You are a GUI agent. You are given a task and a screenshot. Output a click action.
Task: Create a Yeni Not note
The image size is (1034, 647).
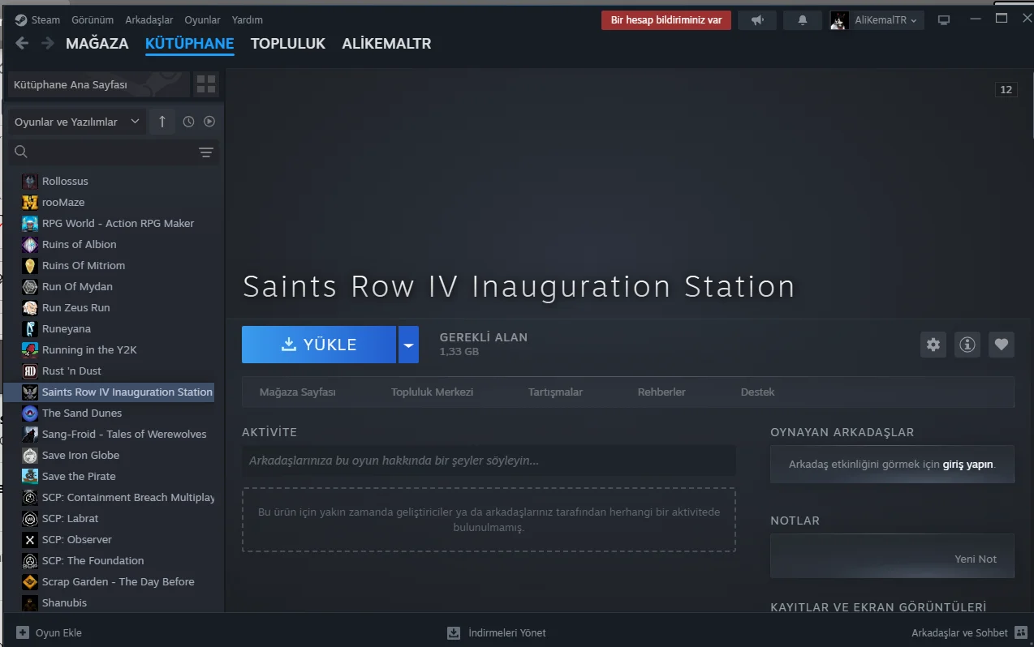coord(976,559)
